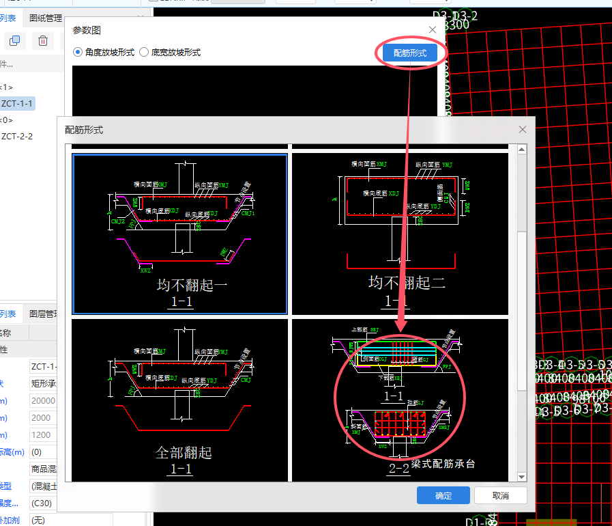The height and width of the screenshot is (526, 612).
Task: Cancel with the 取消 button
Action: [501, 495]
